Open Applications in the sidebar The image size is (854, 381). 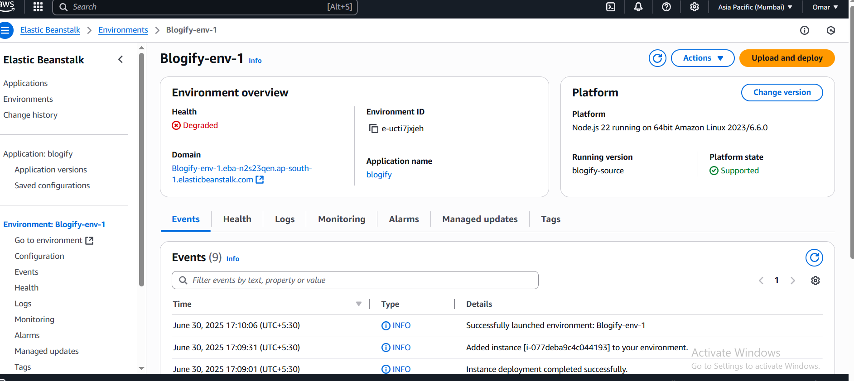[25, 83]
